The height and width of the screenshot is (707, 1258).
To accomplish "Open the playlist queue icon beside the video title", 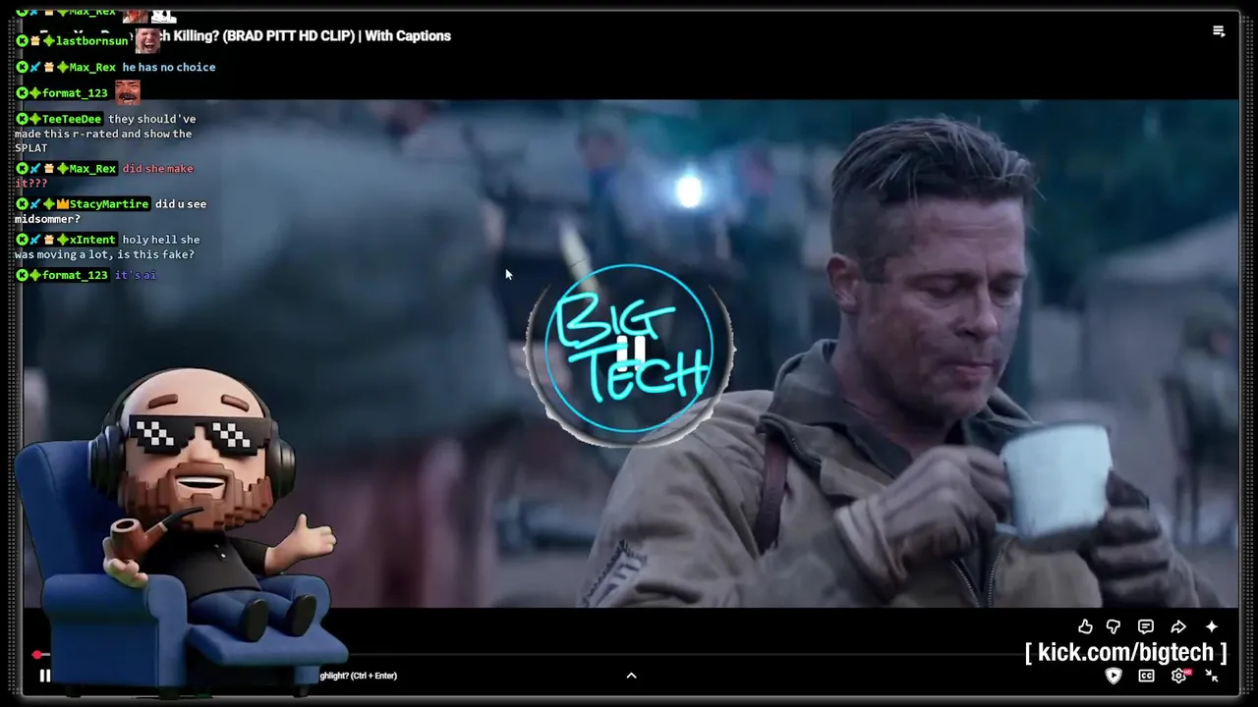I will pos(1219,31).
